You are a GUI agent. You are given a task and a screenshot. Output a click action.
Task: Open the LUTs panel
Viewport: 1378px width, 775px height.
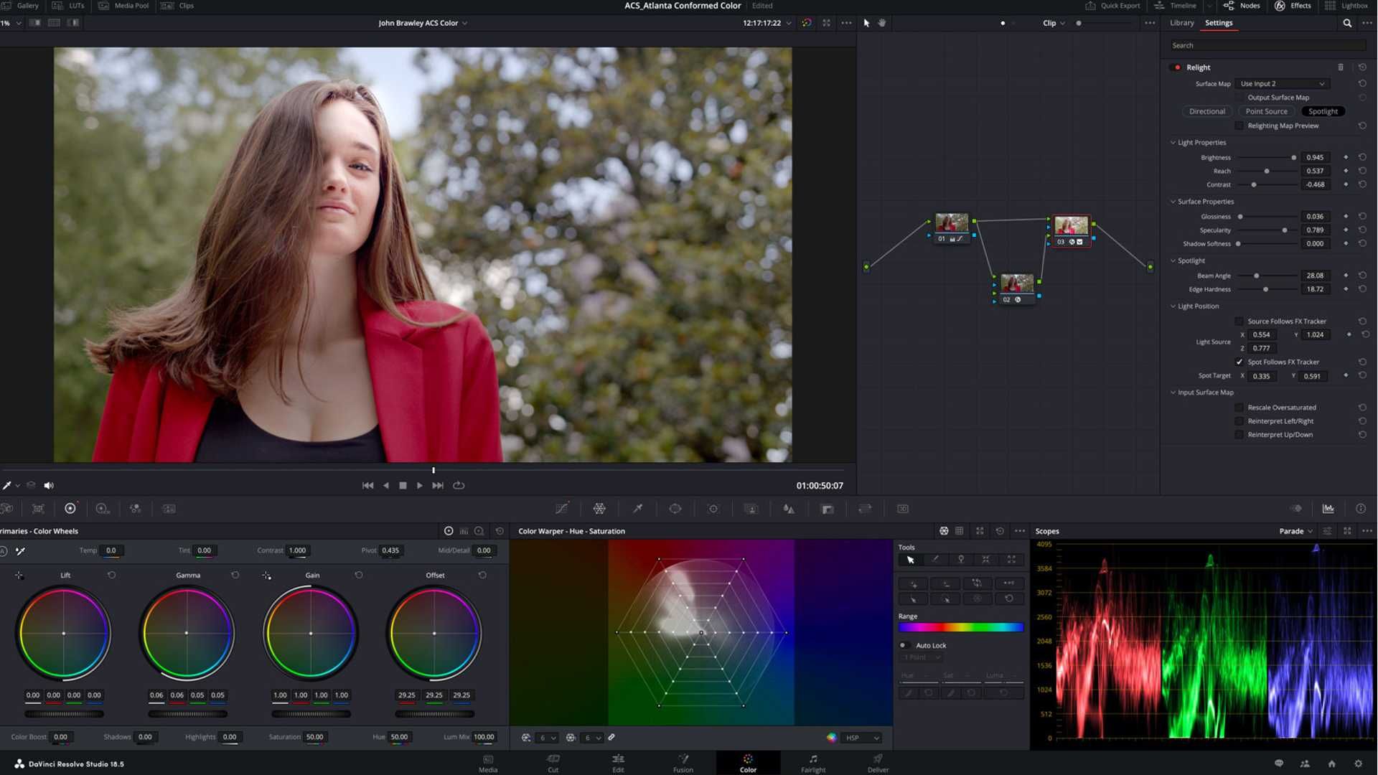69,6
